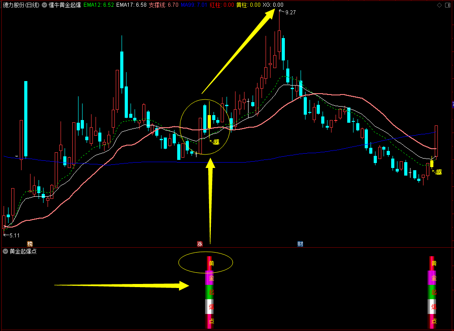Collapse the 黄金起爆点 sub-panel arrow
This screenshot has width=454, height=331.
(x=5, y=251)
